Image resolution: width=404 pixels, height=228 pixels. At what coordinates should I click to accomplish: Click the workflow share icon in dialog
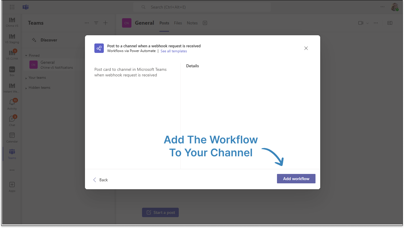pos(99,48)
